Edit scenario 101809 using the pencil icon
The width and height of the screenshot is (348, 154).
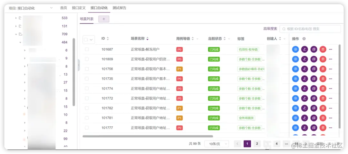[x=304, y=59]
